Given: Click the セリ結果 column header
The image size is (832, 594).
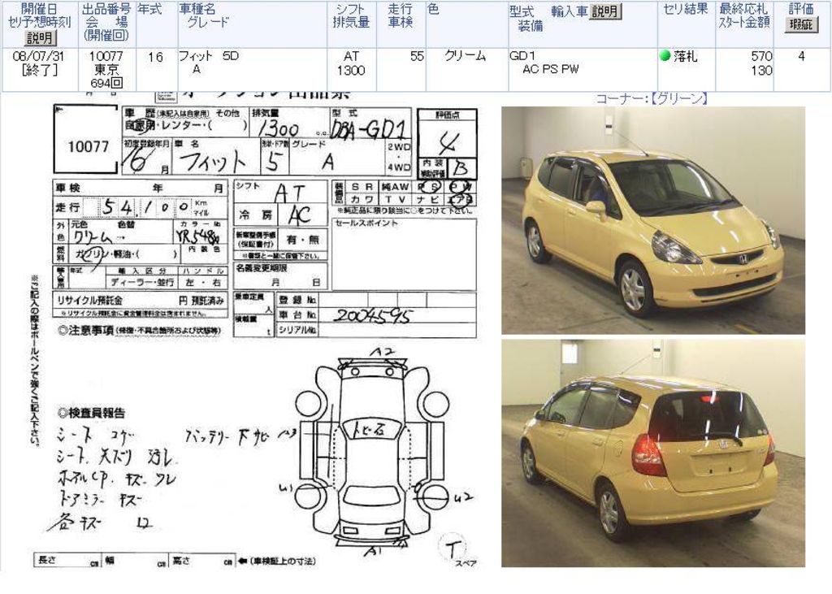Looking at the screenshot, I should coord(685,10).
